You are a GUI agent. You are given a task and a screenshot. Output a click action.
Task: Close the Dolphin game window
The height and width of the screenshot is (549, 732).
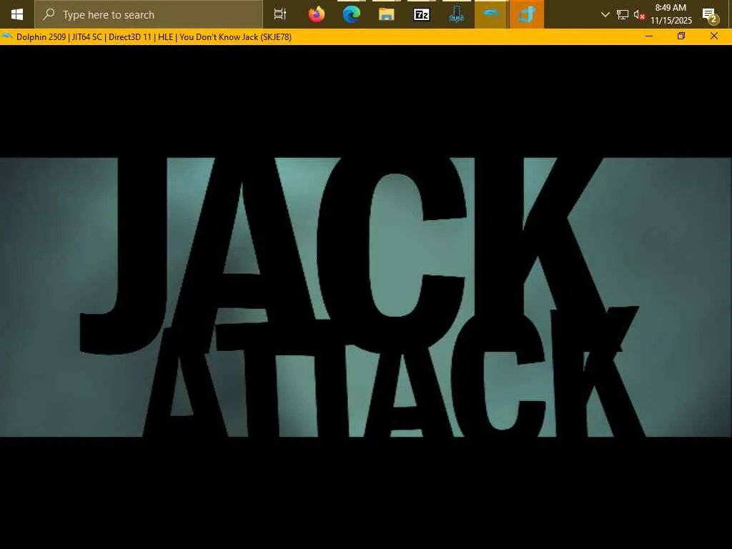(714, 36)
